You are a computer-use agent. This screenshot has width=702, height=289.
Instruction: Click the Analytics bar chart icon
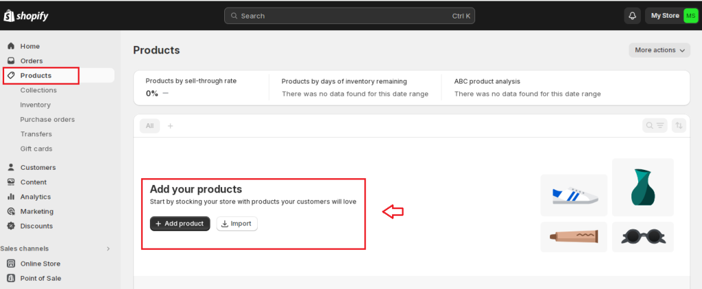pyautogui.click(x=11, y=197)
